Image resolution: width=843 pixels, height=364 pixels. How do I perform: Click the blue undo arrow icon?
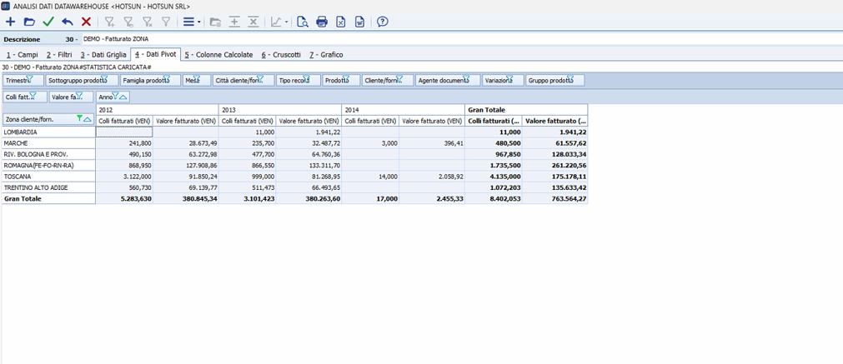pyautogui.click(x=68, y=22)
